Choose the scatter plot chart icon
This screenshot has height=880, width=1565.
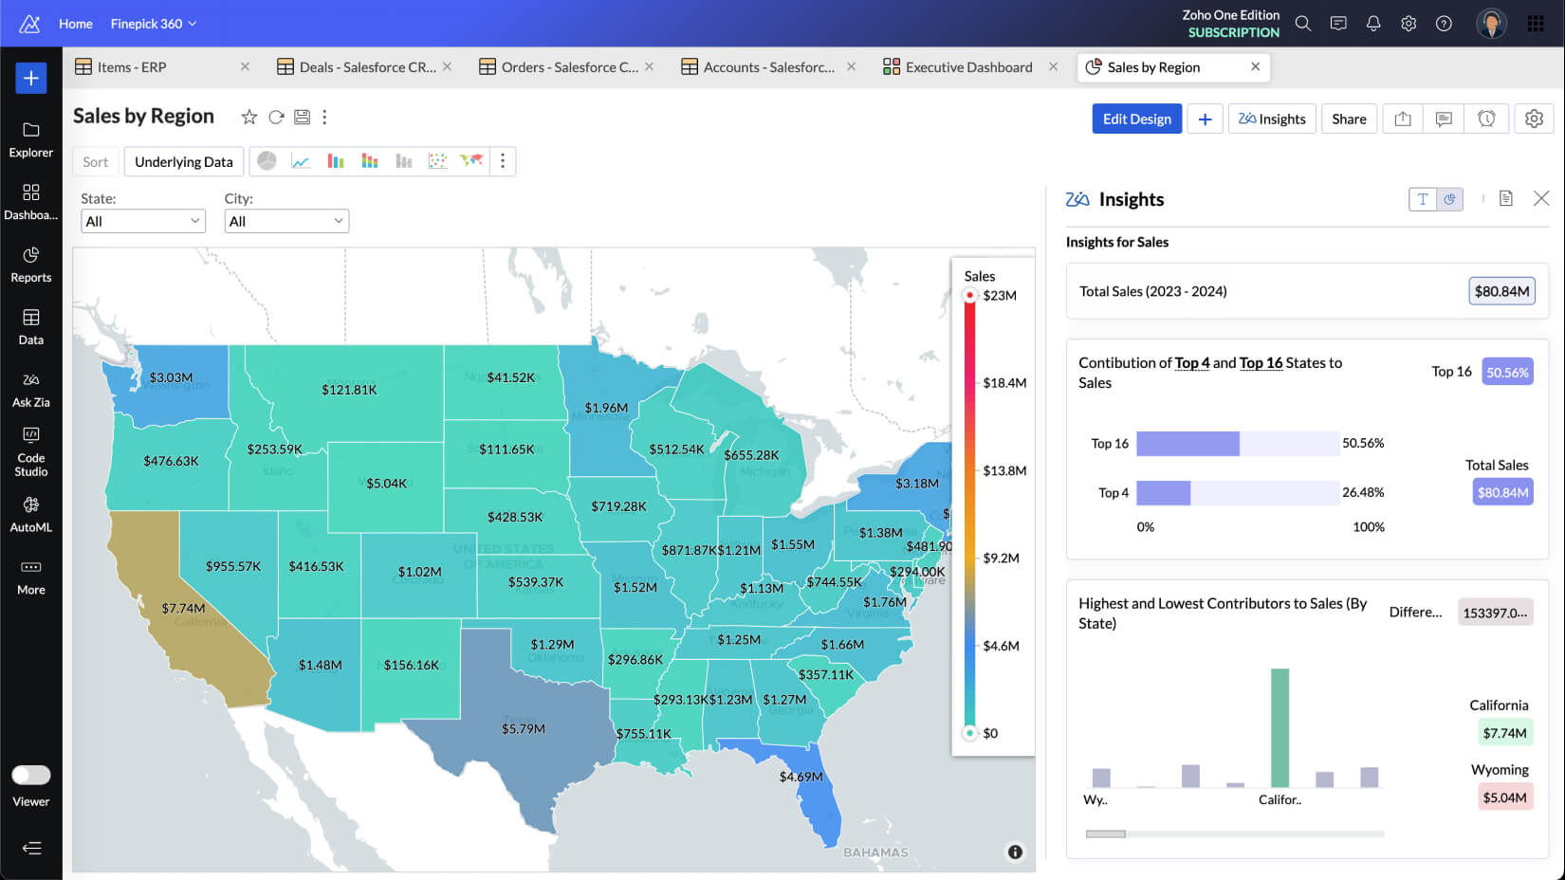(437, 161)
